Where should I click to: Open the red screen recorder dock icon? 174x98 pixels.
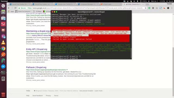(x=3, y=30)
